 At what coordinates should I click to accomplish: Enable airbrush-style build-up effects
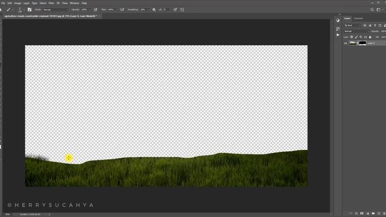[x=122, y=10]
